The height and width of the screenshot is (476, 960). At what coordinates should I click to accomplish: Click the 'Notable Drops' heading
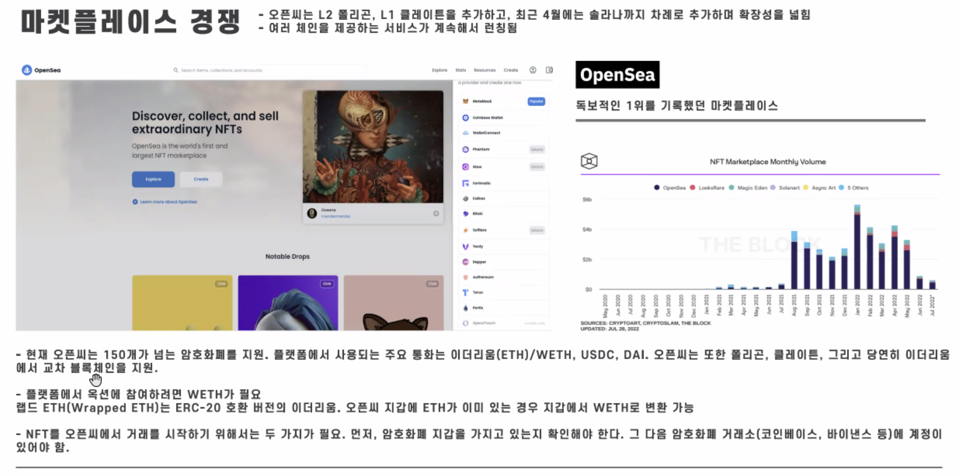click(288, 257)
